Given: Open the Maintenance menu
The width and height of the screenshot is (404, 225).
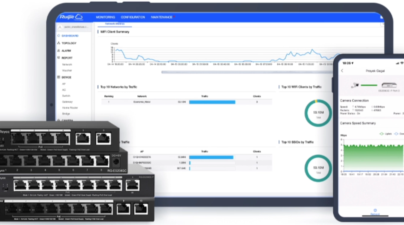Looking at the screenshot, I should coord(162,17).
